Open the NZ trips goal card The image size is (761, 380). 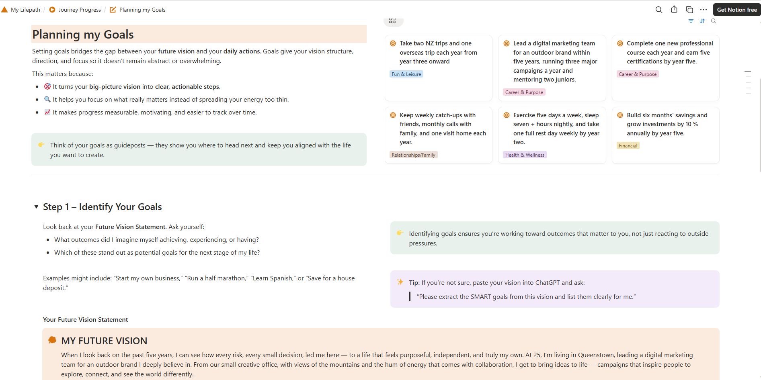click(438, 52)
